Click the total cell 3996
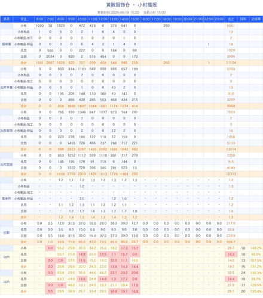This screenshot has width=263, height=298. (231, 57)
